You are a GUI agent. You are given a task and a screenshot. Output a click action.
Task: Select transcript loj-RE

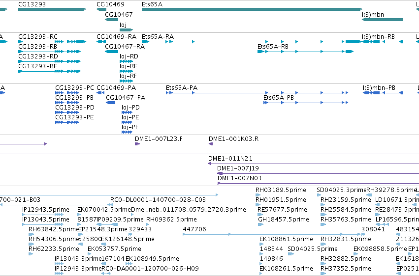[126, 71]
